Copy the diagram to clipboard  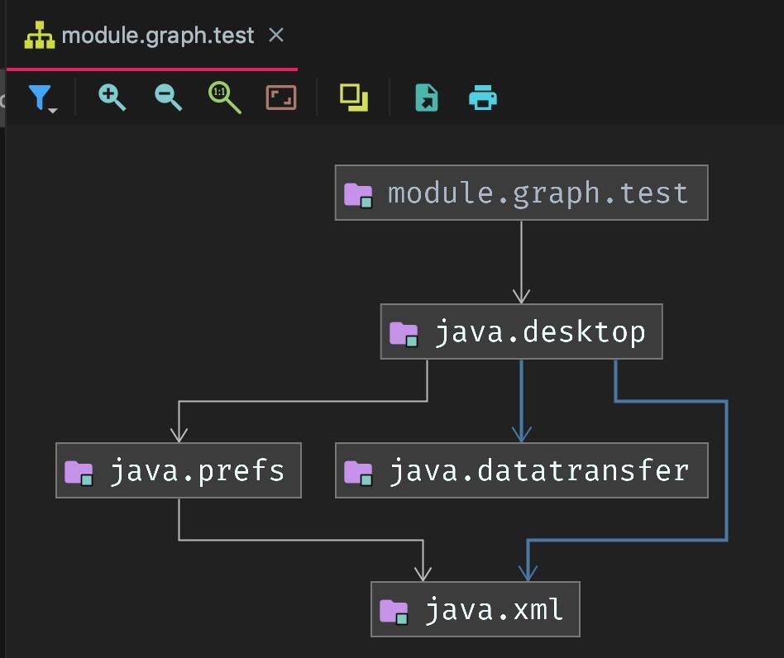tap(351, 97)
